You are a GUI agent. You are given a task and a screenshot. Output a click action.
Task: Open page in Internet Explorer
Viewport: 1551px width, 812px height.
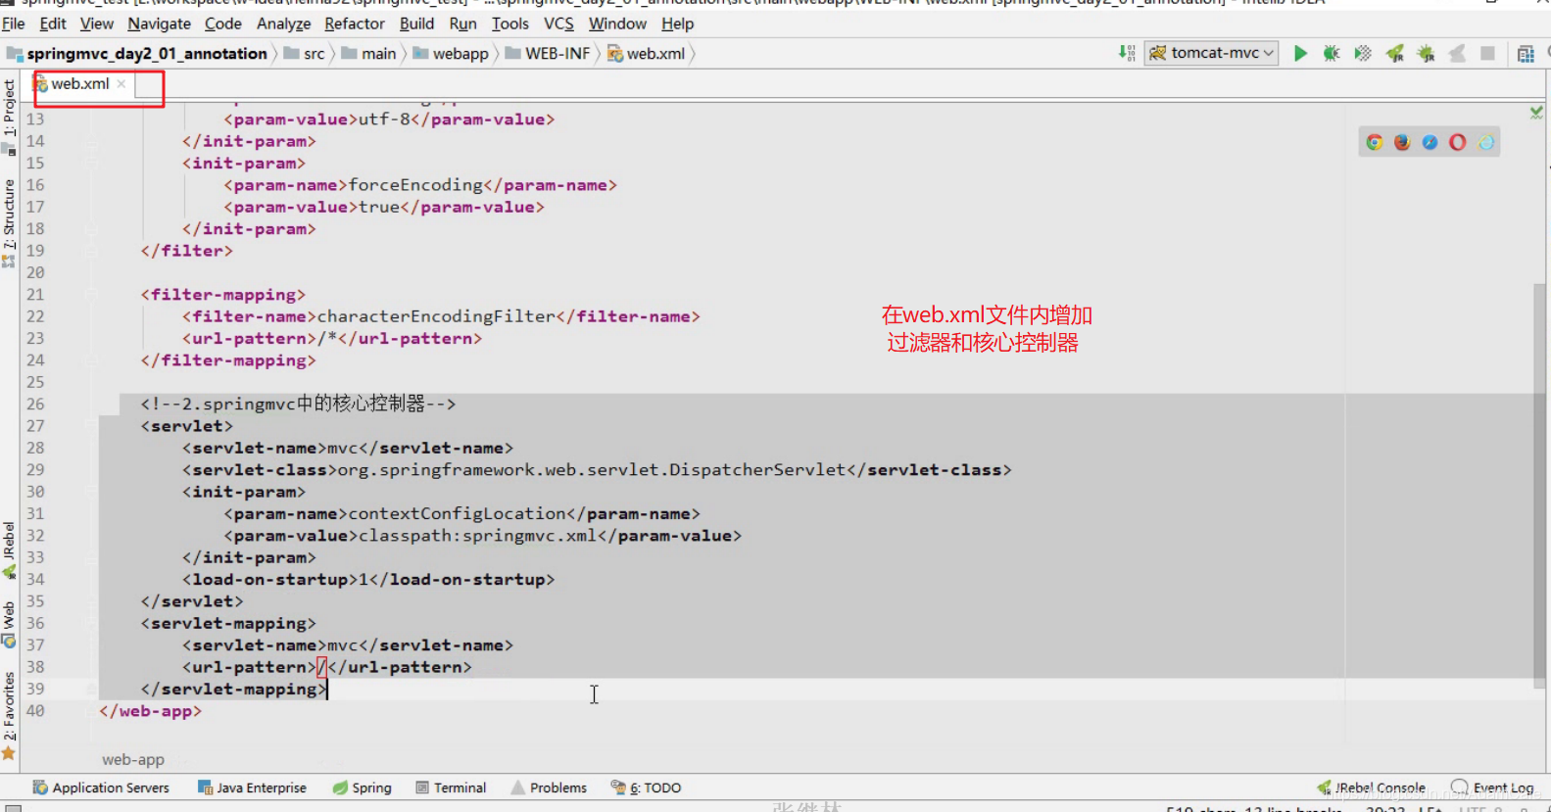coord(1486,143)
